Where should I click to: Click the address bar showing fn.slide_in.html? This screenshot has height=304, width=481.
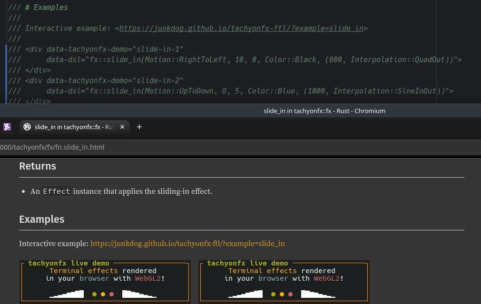point(52,147)
